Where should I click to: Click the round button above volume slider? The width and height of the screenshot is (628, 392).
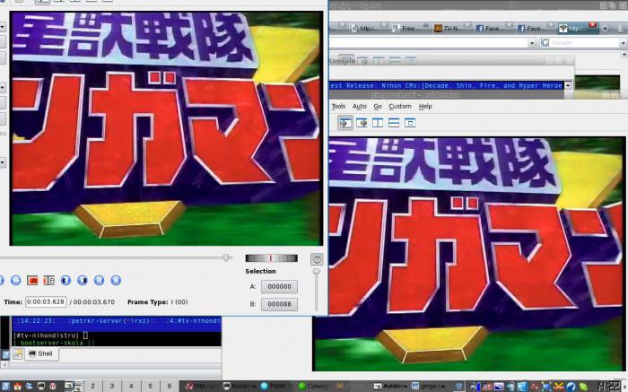(x=317, y=259)
